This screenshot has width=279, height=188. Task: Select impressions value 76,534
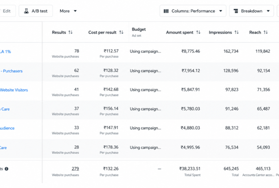pyautogui.click(x=232, y=147)
